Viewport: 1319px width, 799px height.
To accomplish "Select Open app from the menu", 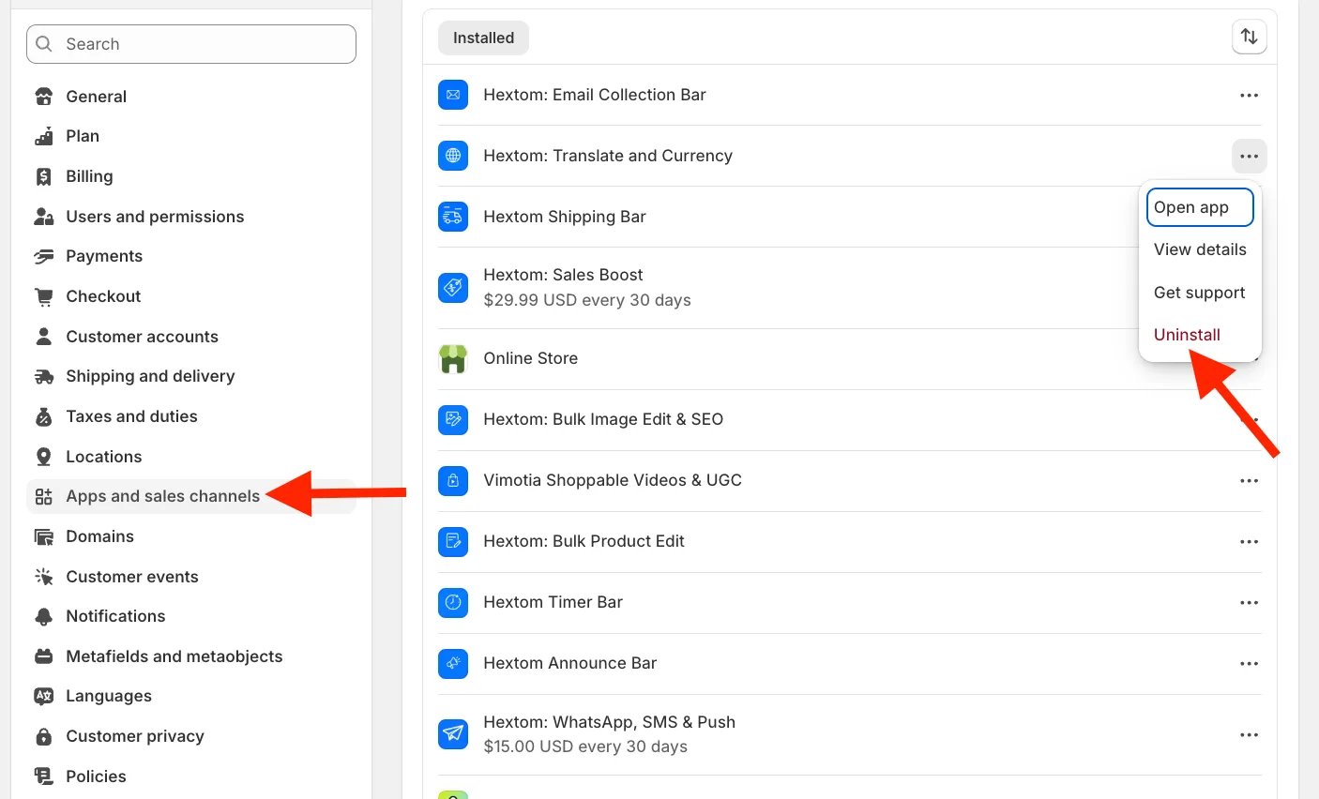I will pyautogui.click(x=1200, y=207).
